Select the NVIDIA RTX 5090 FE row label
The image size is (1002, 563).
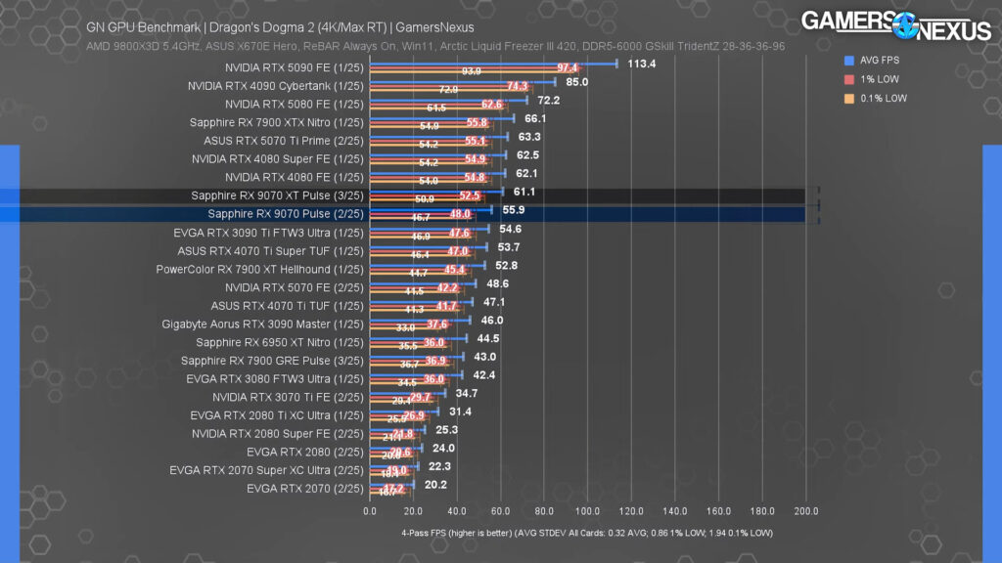click(294, 67)
